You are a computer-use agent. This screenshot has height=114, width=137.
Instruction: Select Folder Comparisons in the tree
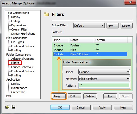point(18,55)
